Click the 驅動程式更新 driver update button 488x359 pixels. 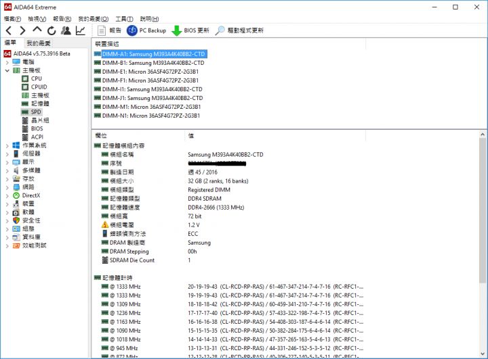click(239, 30)
